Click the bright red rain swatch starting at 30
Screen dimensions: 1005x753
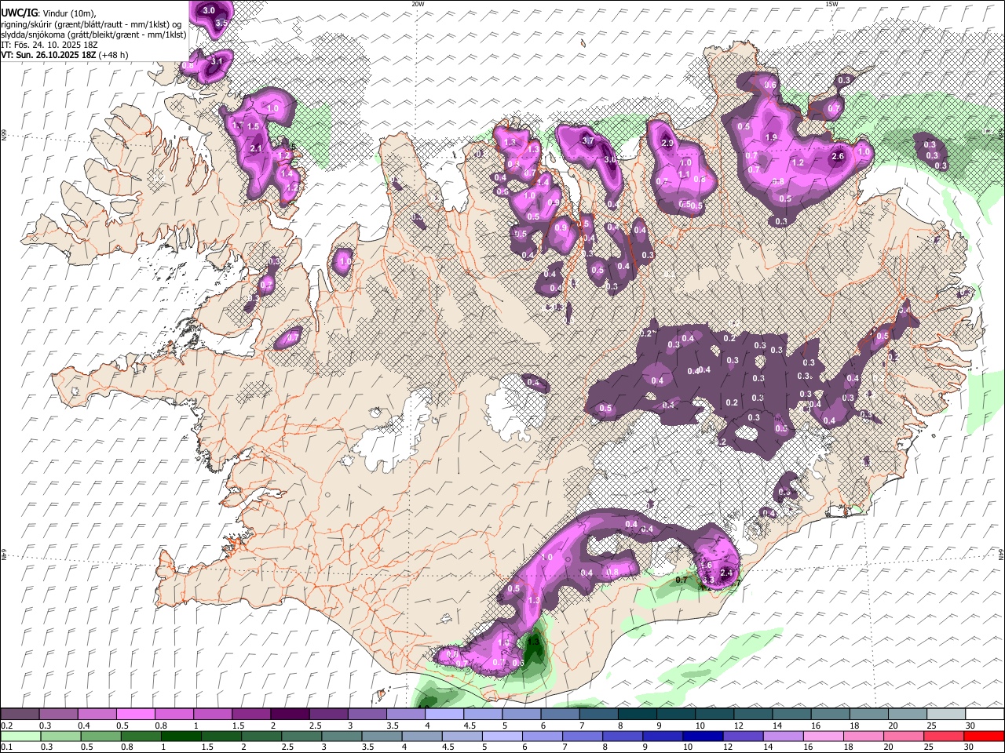(x=985, y=737)
